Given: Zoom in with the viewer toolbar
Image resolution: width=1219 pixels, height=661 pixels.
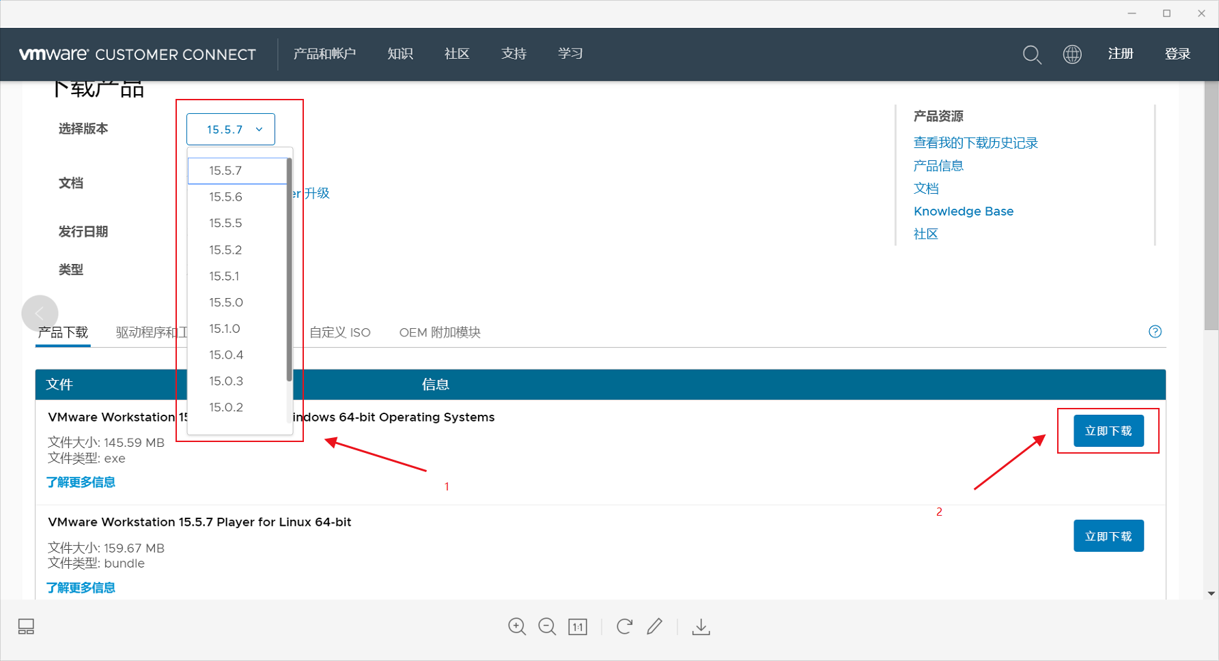Looking at the screenshot, I should coord(517,626).
